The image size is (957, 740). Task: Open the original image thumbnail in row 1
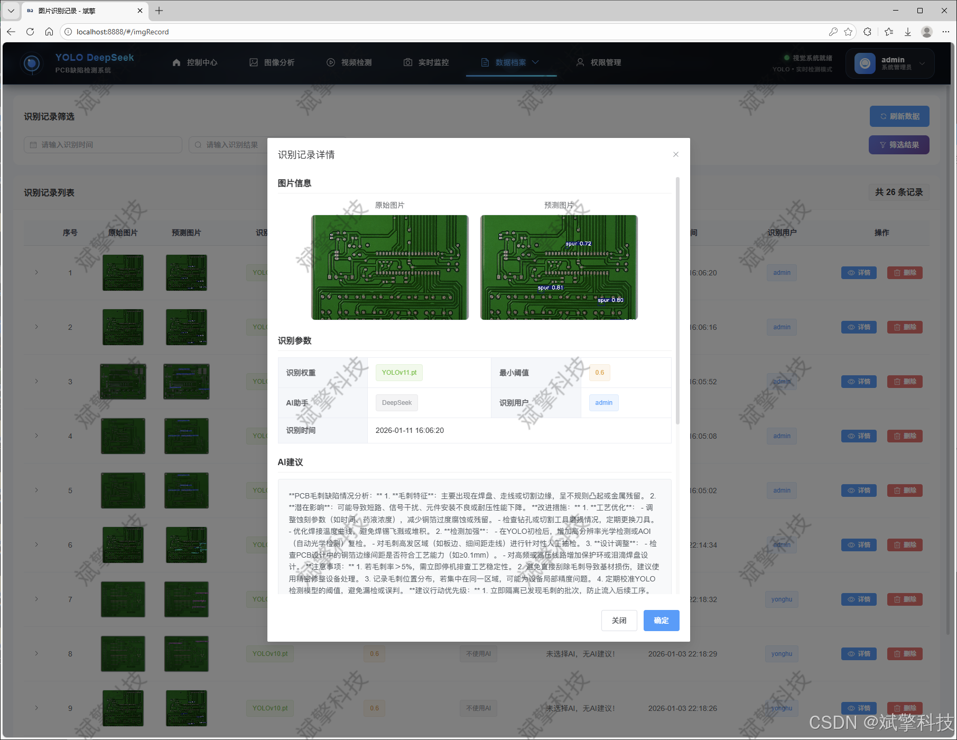[x=123, y=273]
